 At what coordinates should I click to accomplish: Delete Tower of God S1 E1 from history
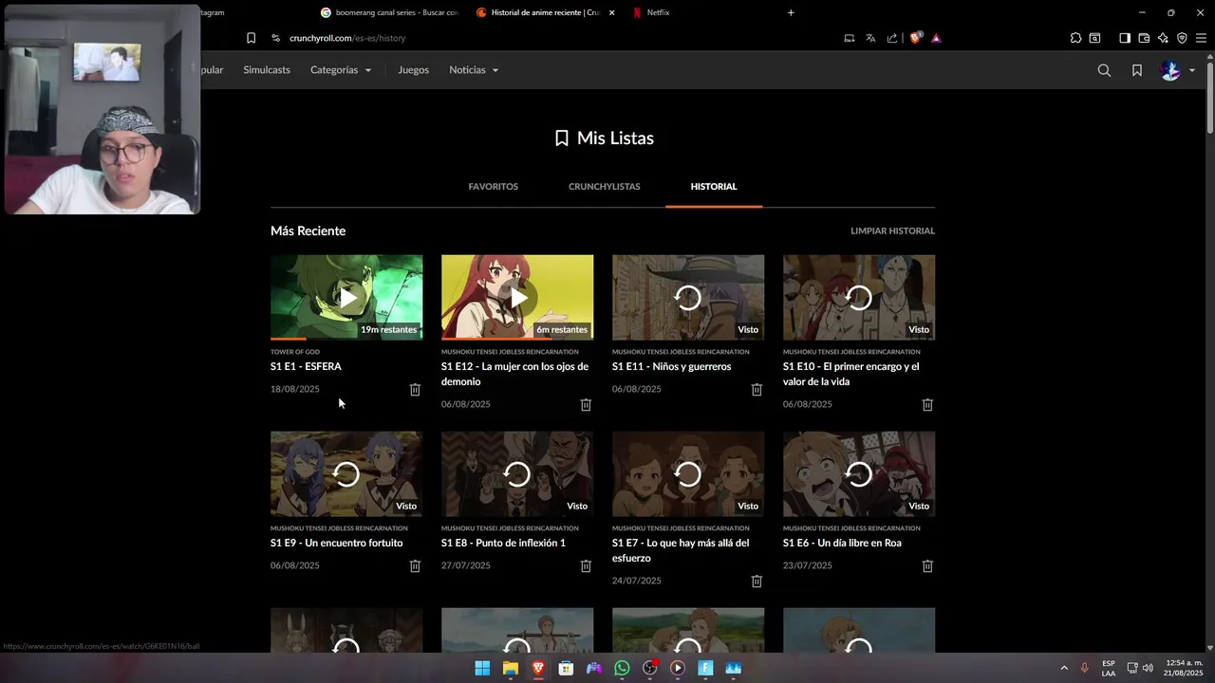(x=415, y=390)
